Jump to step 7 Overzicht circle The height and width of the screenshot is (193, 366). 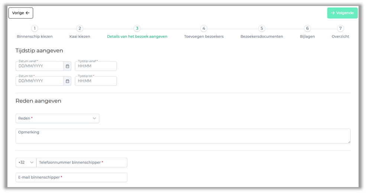click(340, 29)
